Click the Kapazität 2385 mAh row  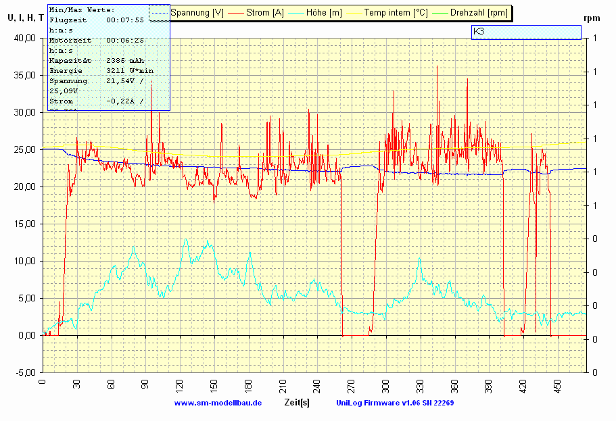click(x=97, y=61)
